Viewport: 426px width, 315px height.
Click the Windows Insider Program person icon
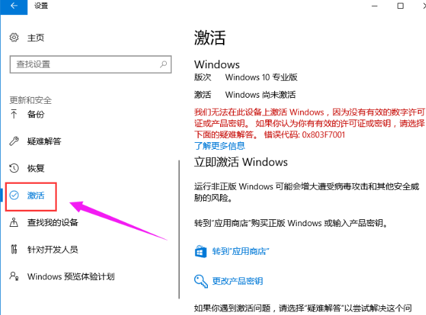click(14, 276)
